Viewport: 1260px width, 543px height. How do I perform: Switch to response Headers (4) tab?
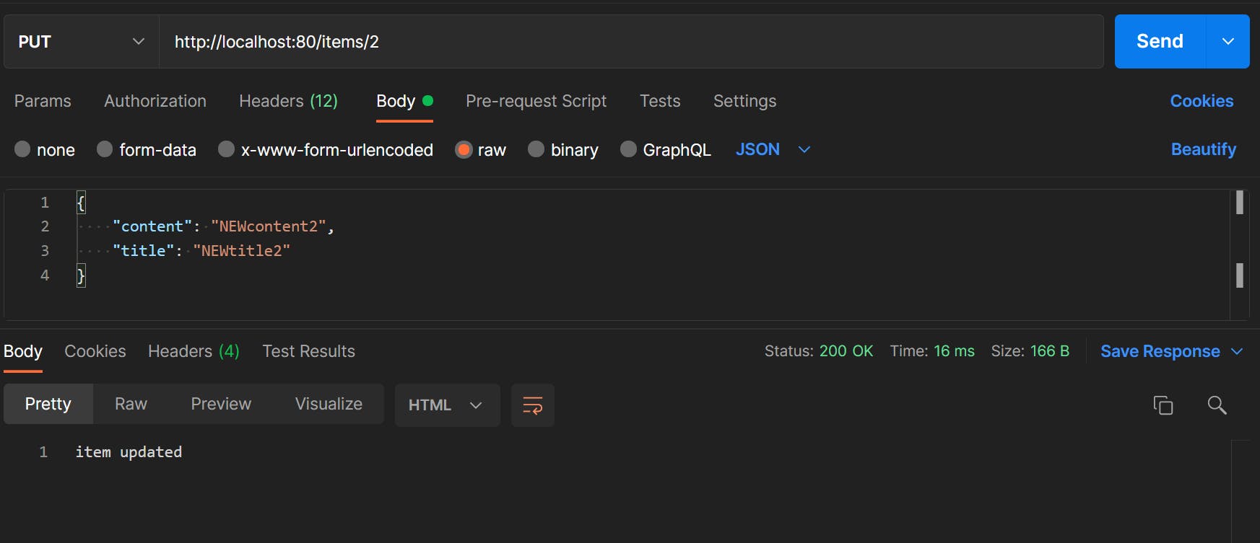tap(194, 351)
